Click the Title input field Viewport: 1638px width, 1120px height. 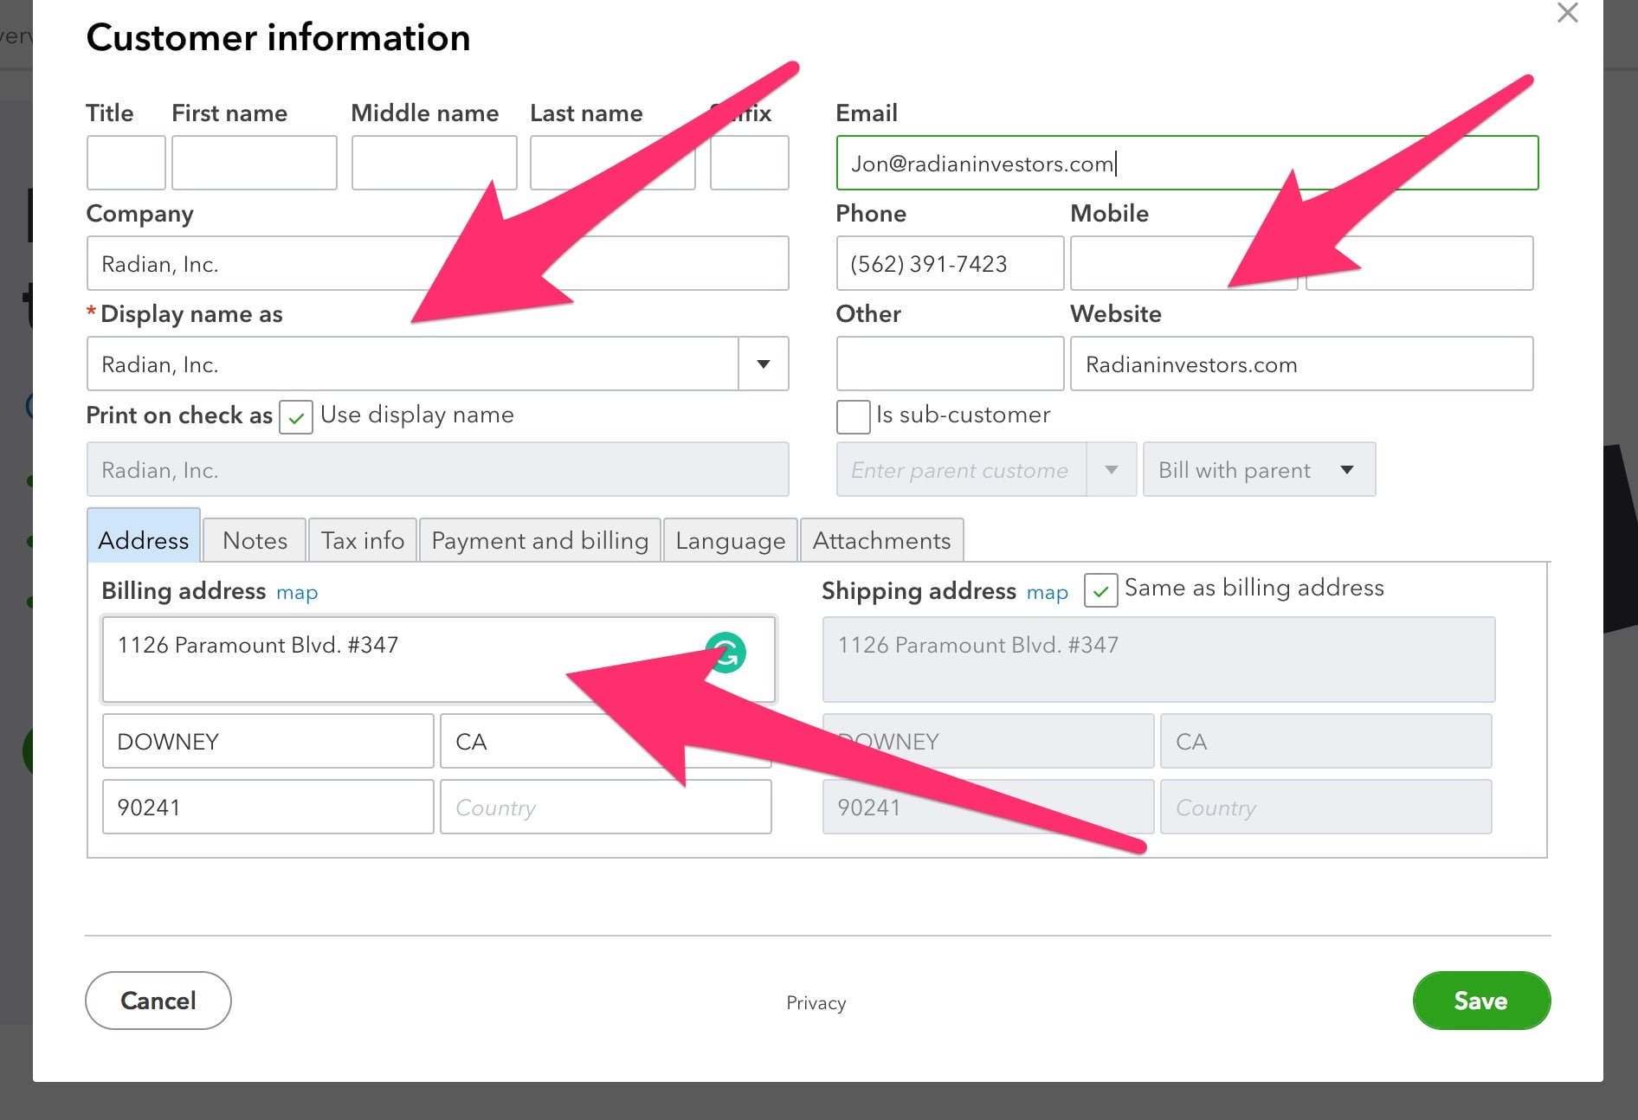[x=126, y=163]
